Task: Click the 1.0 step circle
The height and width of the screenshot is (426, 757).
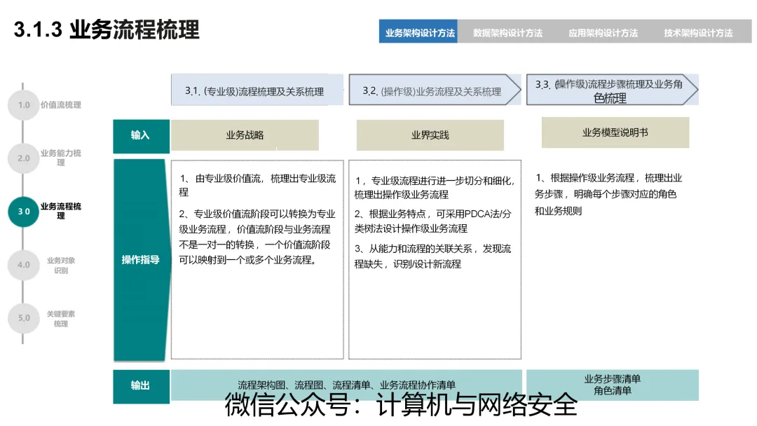Action: (x=24, y=104)
